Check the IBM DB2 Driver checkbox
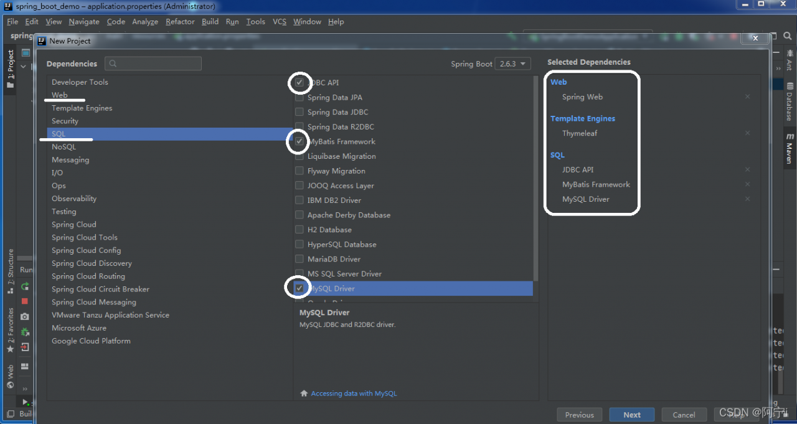Image resolution: width=797 pixels, height=424 pixels. click(x=299, y=200)
